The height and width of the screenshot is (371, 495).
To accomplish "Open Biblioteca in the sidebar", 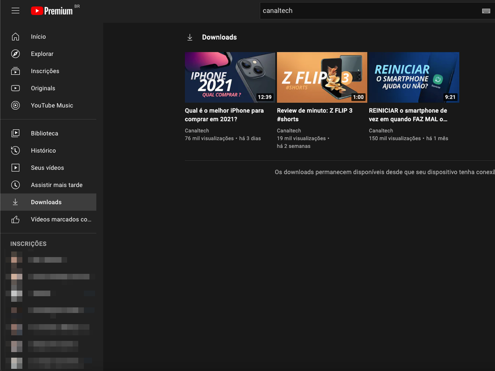I will (x=48, y=133).
